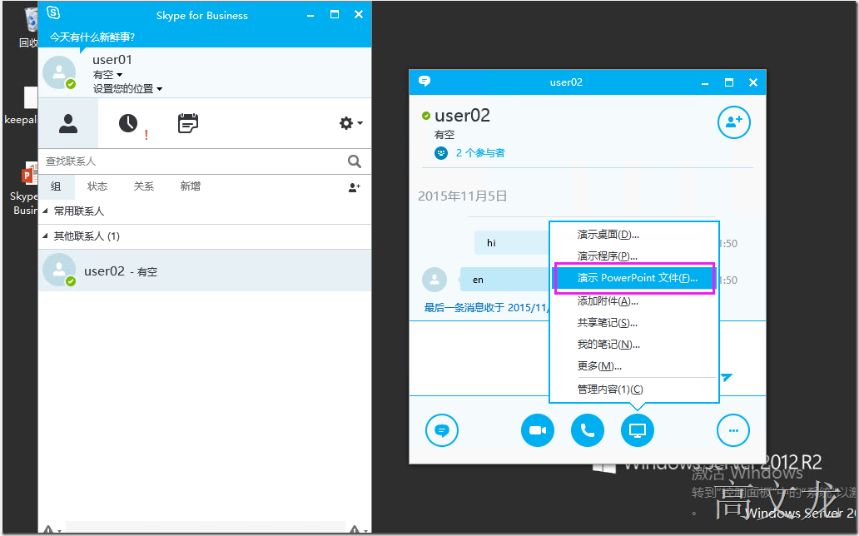Click the user01 name label
The width and height of the screenshot is (859, 536).
tap(112, 60)
